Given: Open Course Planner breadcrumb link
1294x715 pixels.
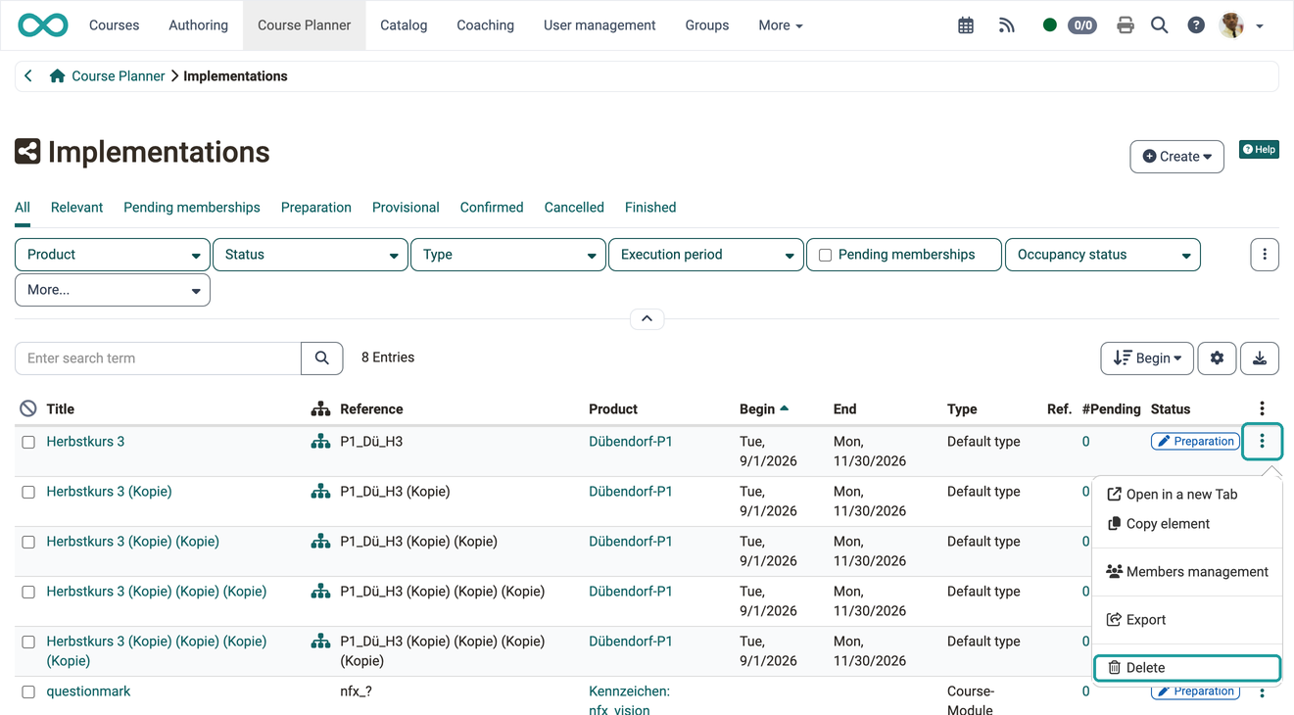Looking at the screenshot, I should click(x=118, y=76).
